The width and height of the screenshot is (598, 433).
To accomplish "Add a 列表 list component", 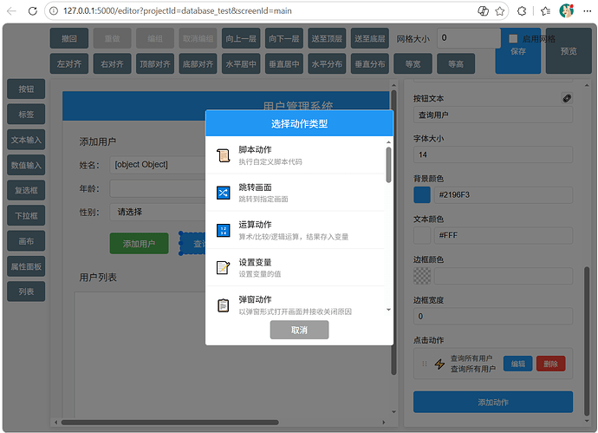I will click(26, 292).
